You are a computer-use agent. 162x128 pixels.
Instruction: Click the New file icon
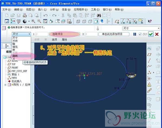point(7,15)
